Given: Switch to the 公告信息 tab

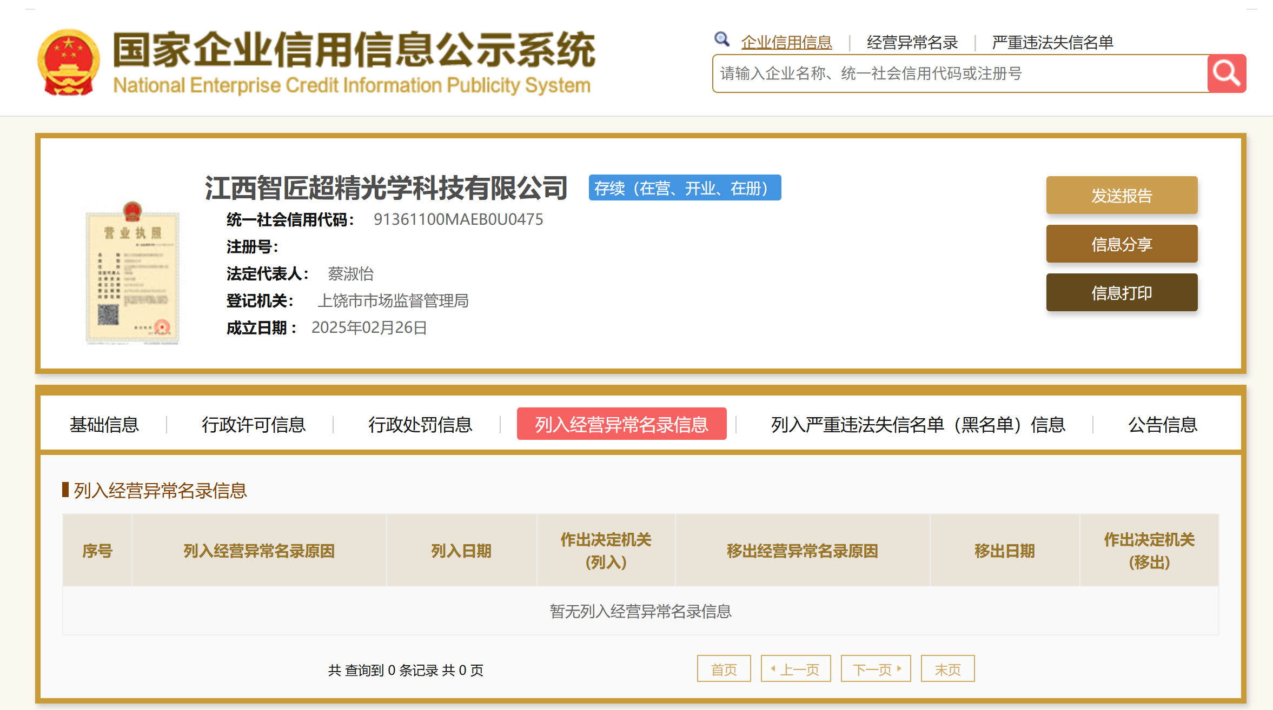Looking at the screenshot, I should (x=1162, y=424).
